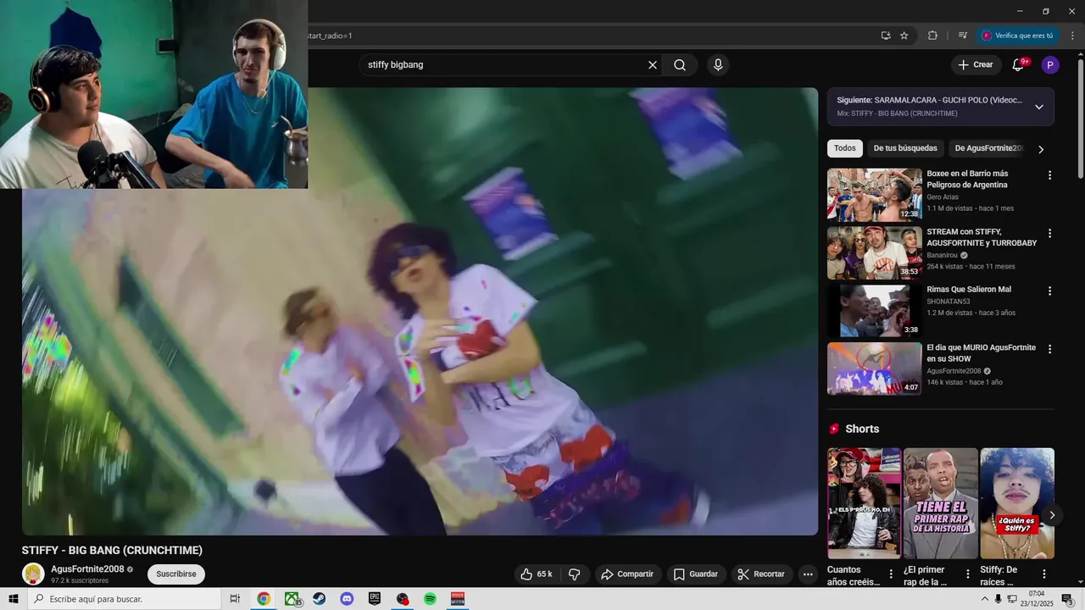Open the Windows Start menu
This screenshot has width=1085, height=610.
[x=13, y=599]
